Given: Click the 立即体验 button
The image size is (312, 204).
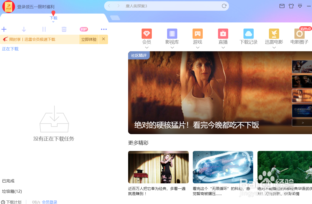Looking at the screenshot, I should click(89, 39).
